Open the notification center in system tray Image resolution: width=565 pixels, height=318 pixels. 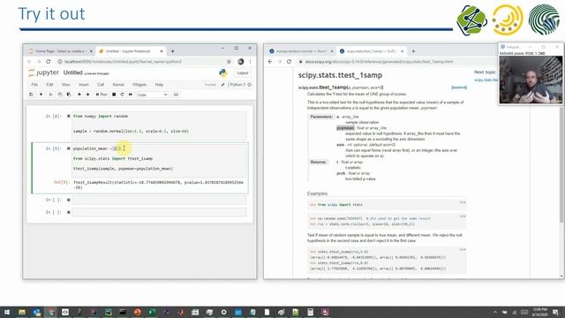click(555, 312)
